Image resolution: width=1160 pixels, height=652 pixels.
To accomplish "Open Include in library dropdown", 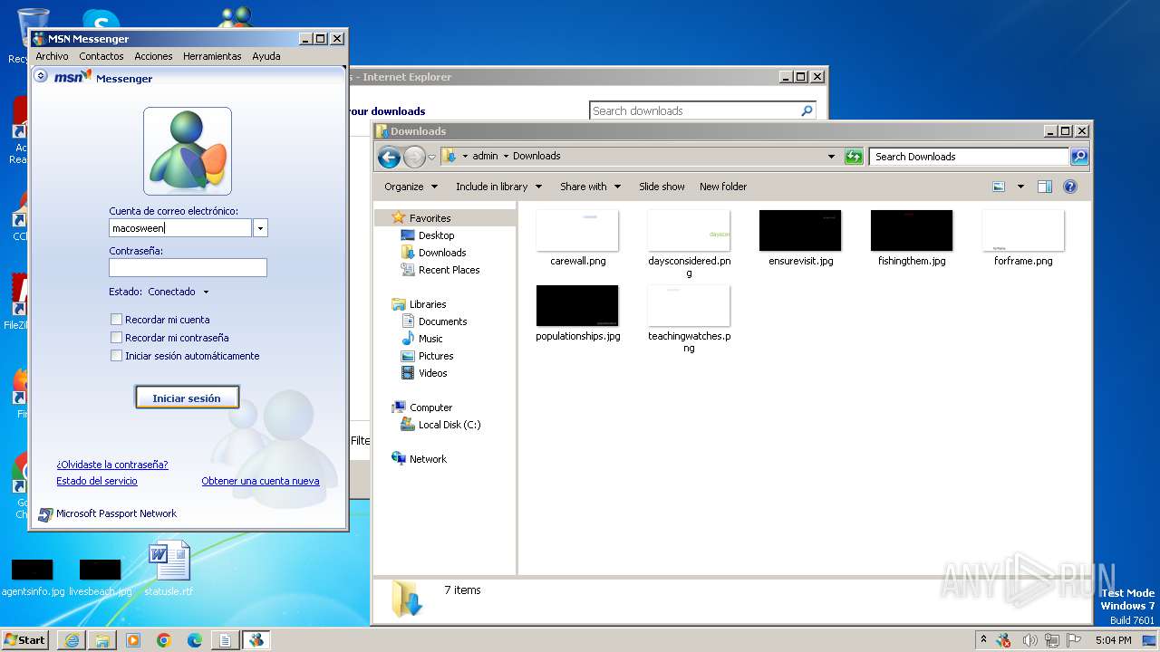I will (498, 187).
